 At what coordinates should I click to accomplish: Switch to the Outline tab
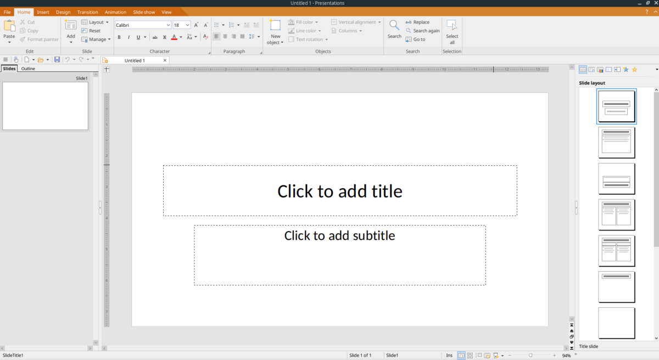[x=28, y=68]
